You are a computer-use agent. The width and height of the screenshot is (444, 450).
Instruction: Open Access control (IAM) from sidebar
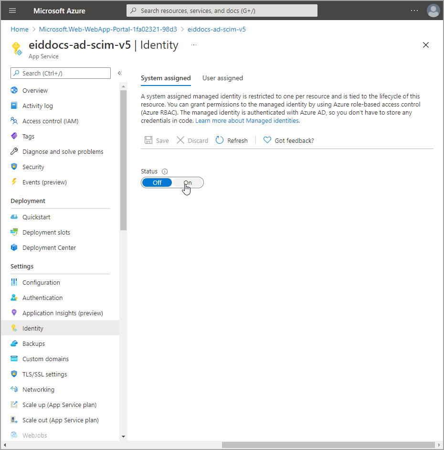[x=50, y=121]
